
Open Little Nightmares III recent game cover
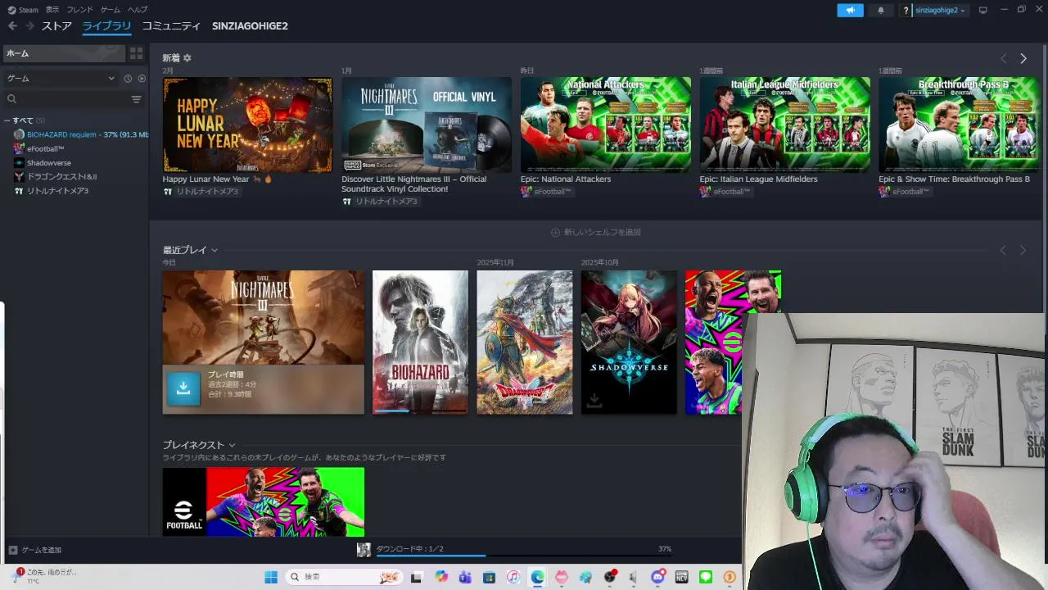pyautogui.click(x=263, y=318)
